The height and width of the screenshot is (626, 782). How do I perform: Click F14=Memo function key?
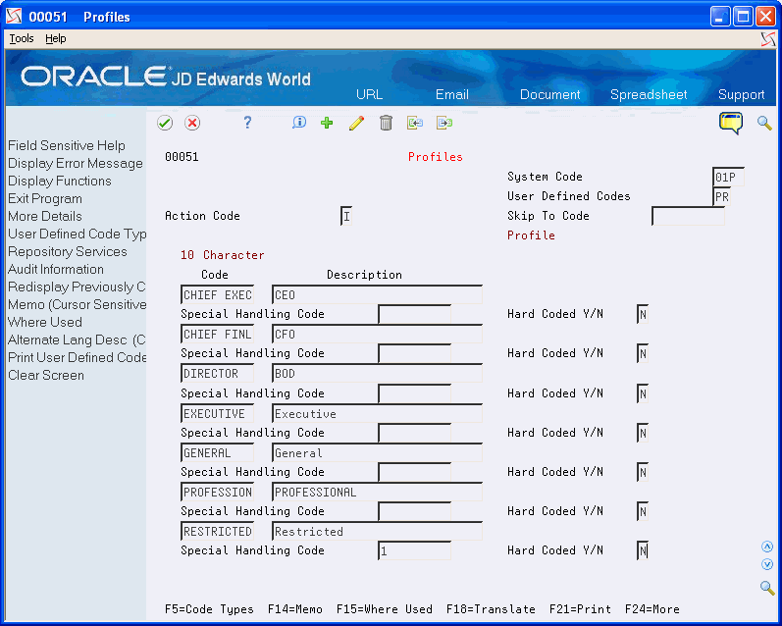pyautogui.click(x=294, y=609)
